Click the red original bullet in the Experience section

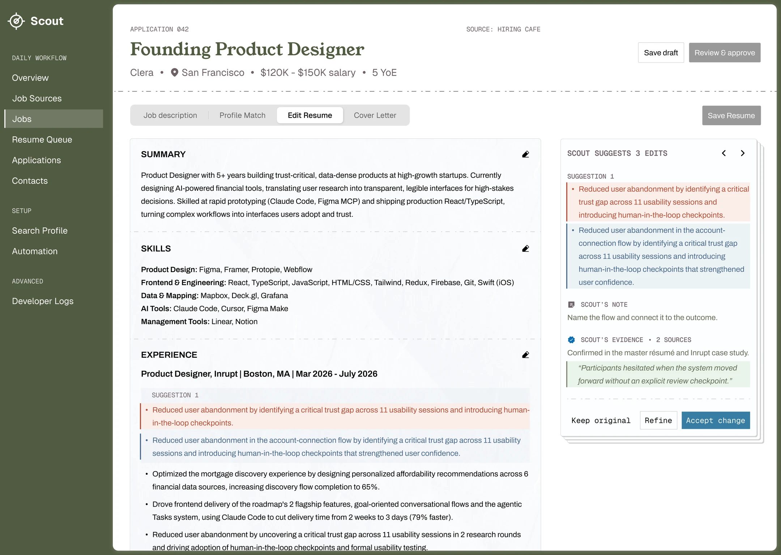click(335, 416)
